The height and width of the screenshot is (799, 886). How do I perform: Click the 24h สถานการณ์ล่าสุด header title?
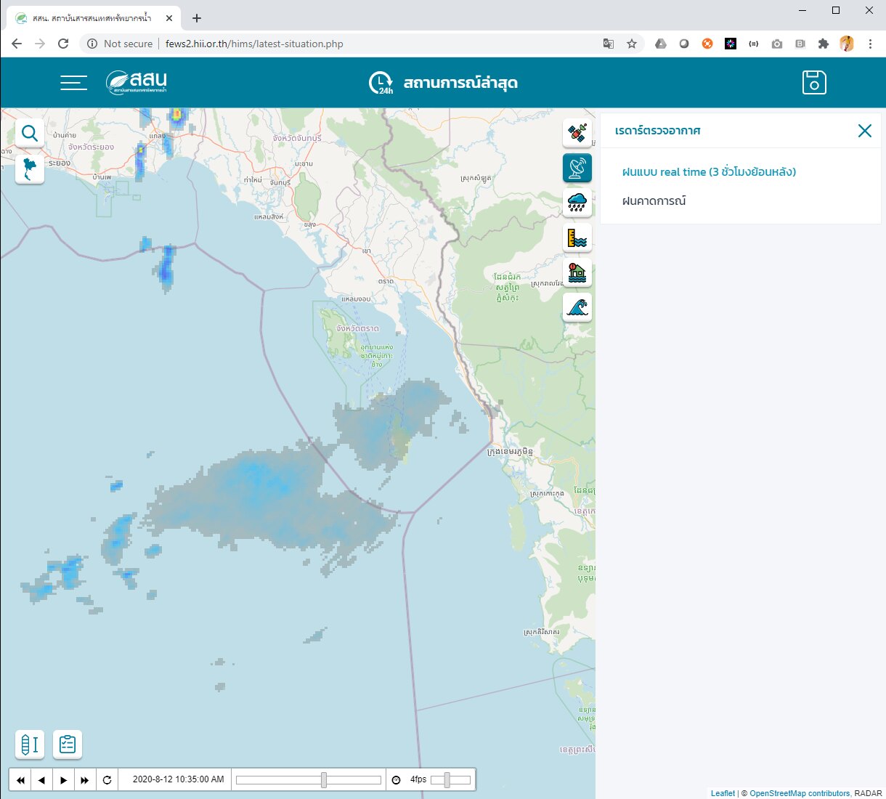(x=444, y=83)
